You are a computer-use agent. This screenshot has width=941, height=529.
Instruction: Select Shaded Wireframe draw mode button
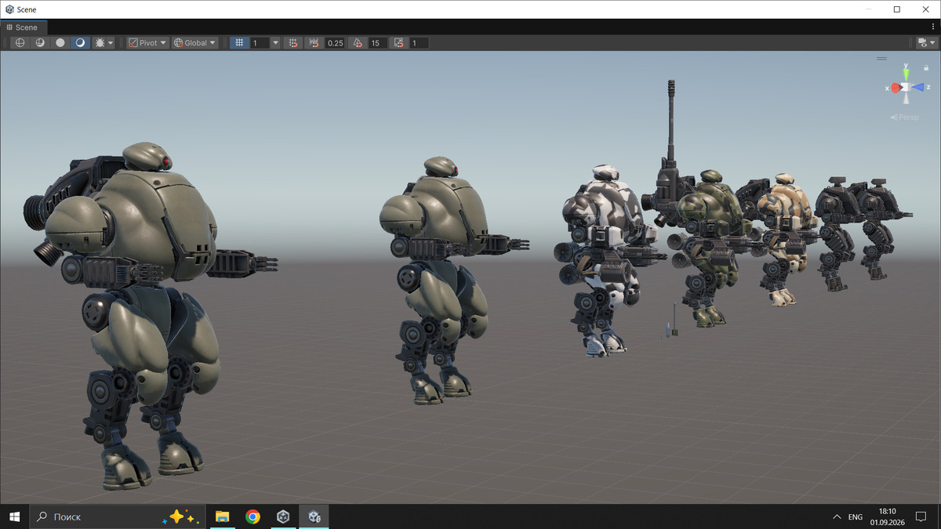[x=40, y=43]
